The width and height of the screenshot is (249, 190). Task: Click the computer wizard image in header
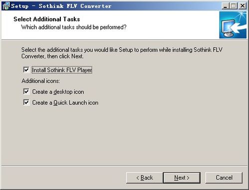pos(233,25)
